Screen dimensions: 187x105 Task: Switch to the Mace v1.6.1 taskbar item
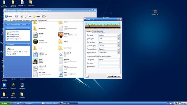pos(69,103)
